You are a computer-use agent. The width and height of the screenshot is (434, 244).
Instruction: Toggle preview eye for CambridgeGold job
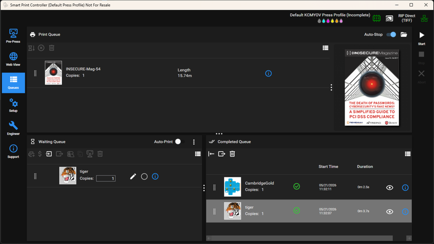(390, 188)
